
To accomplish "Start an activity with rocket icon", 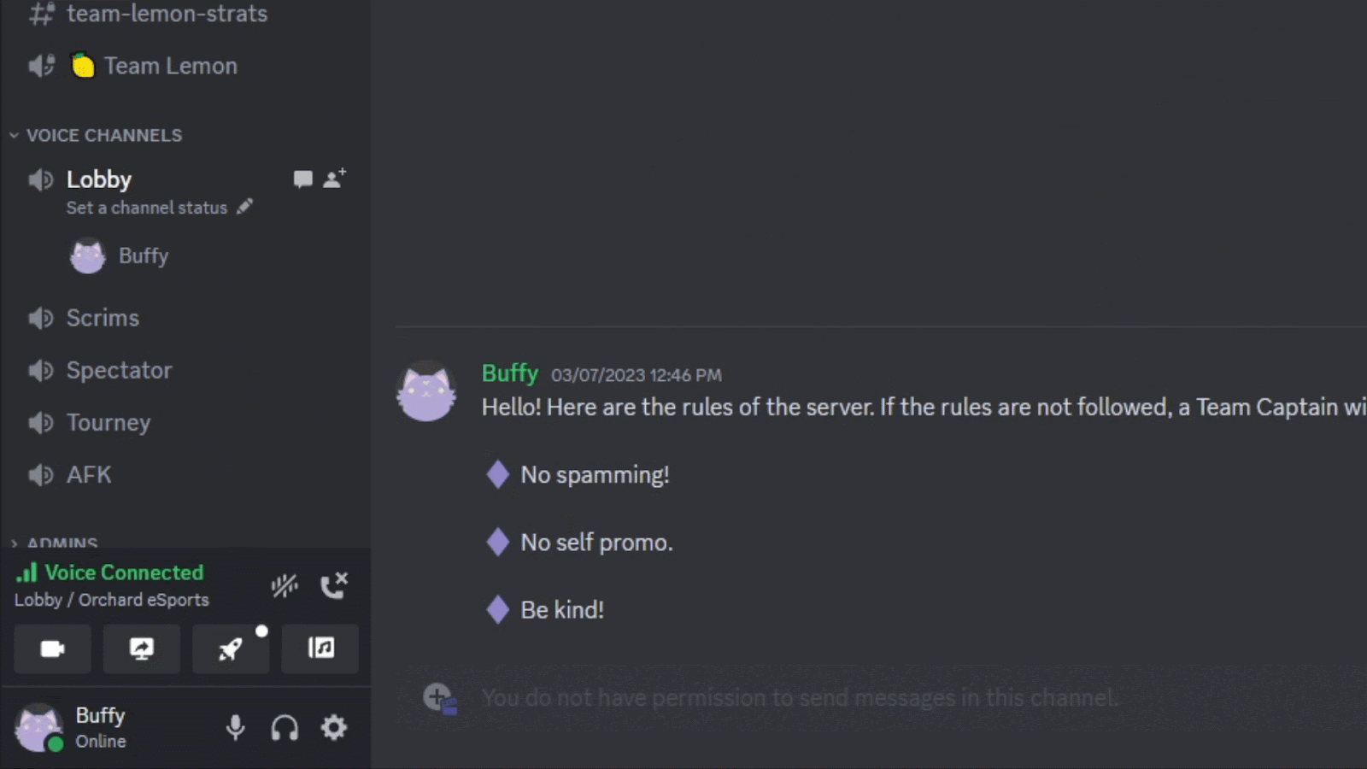I will tap(231, 649).
